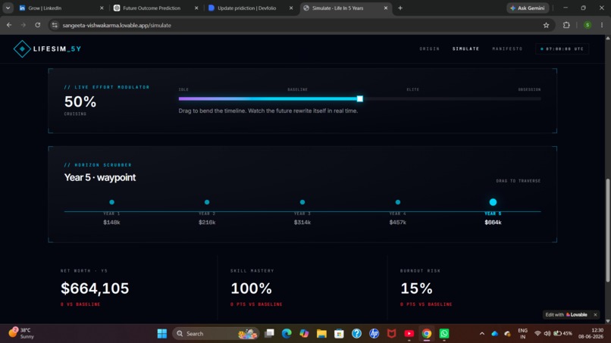
Task: Click the address bar URL
Action: 117,25
